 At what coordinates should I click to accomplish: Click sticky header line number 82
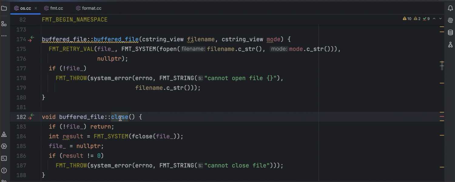coord(22,20)
